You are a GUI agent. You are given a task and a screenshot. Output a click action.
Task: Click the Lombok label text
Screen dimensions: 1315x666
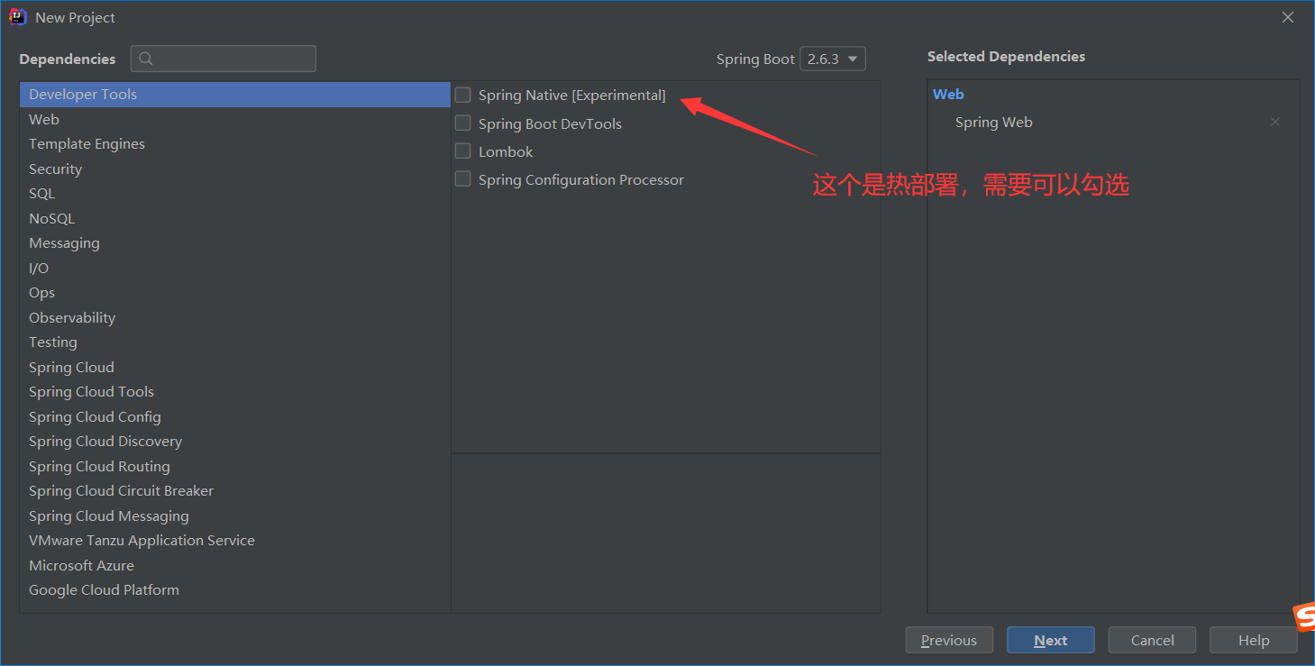[x=506, y=151]
